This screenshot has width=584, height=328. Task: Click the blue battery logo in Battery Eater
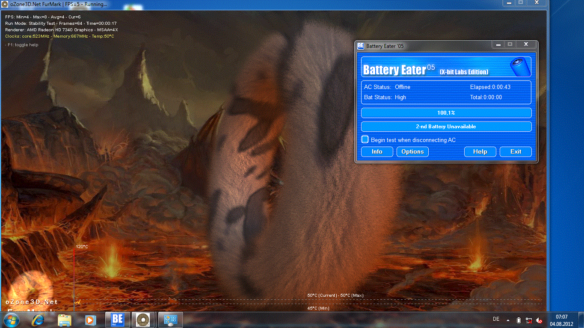[x=520, y=66]
